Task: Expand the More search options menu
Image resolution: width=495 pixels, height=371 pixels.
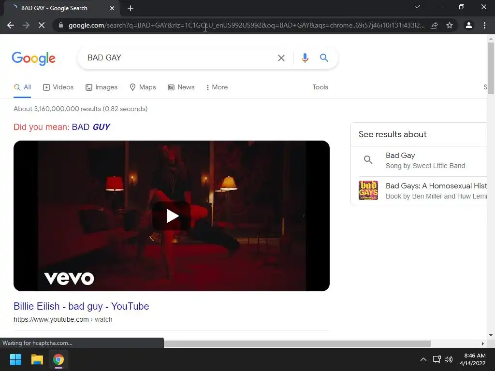Action: click(x=217, y=87)
